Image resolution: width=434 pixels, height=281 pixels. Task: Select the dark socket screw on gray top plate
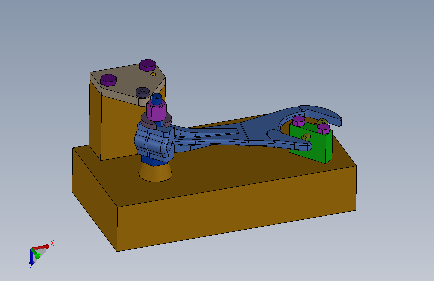[x=143, y=92]
